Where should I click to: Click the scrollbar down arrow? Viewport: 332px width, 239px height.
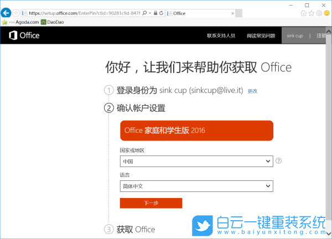(x=329, y=233)
